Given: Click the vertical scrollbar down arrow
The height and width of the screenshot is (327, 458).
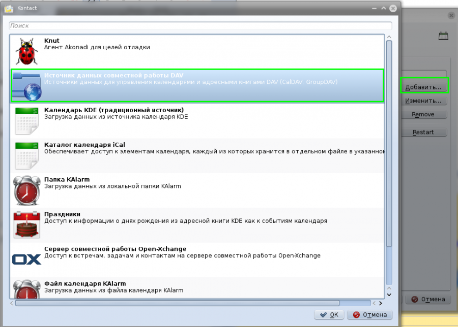Looking at the screenshot, I should click(x=389, y=295).
